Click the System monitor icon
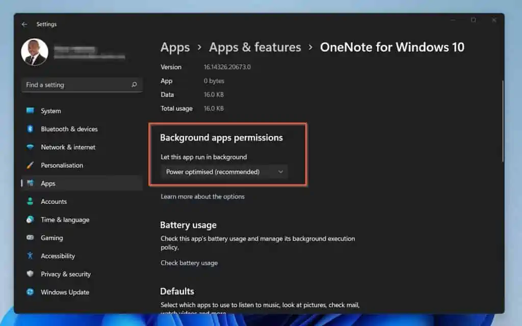This screenshot has height=326, width=522. pyautogui.click(x=30, y=111)
